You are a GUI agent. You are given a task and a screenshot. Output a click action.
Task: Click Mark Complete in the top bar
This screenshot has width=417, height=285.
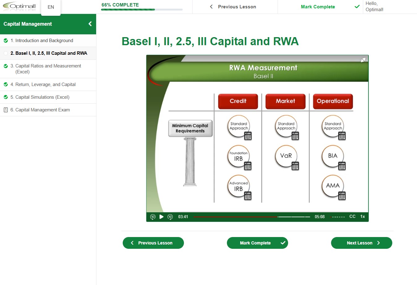[x=318, y=7]
